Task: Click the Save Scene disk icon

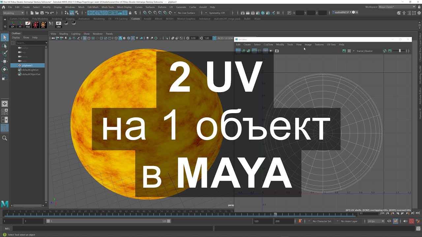Action: 42,13
